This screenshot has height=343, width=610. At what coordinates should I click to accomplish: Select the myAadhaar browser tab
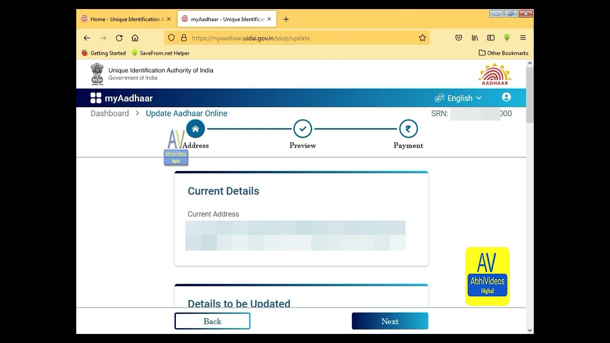point(226,19)
